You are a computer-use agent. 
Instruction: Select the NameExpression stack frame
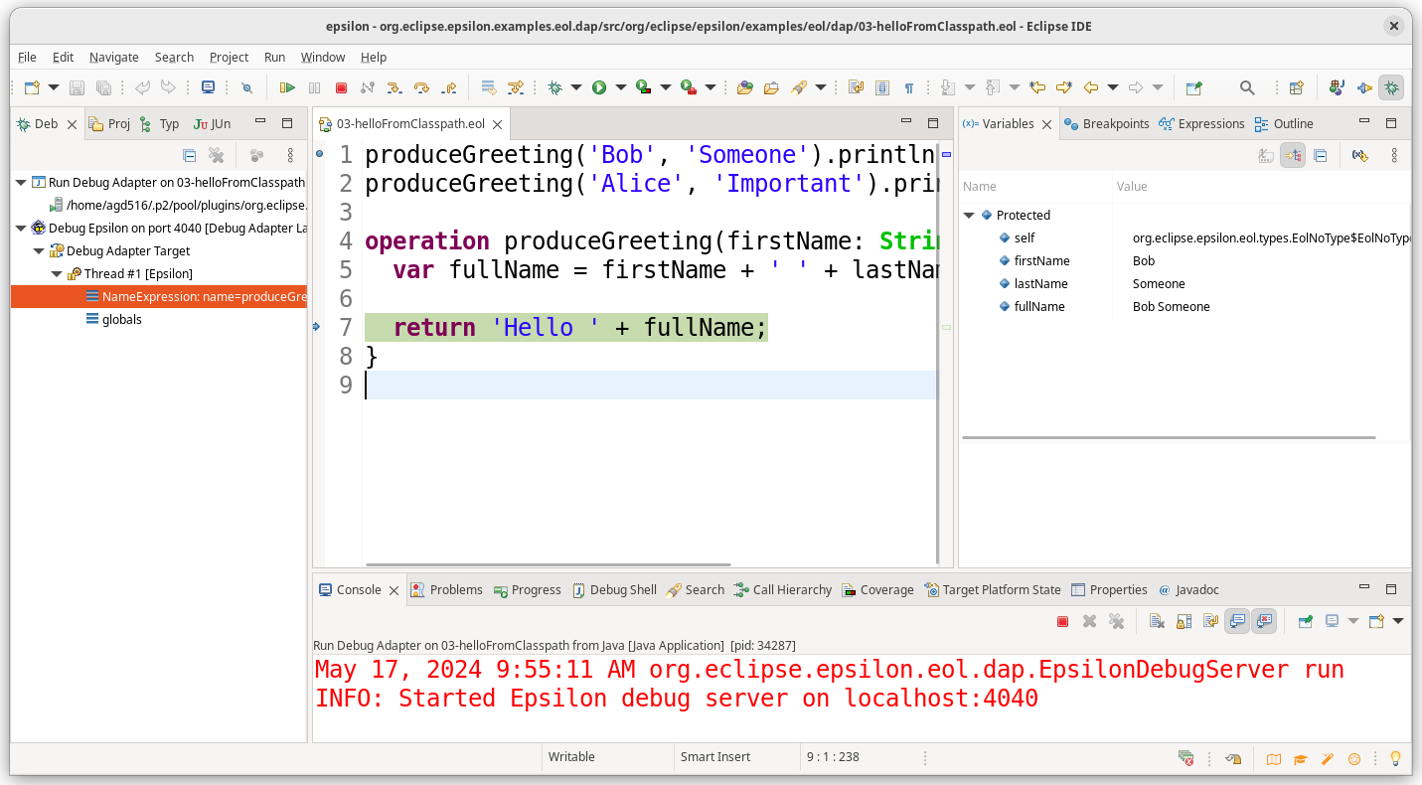[x=159, y=297]
